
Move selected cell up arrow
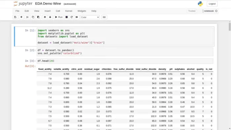pyautogui.click(x=45, y=17)
